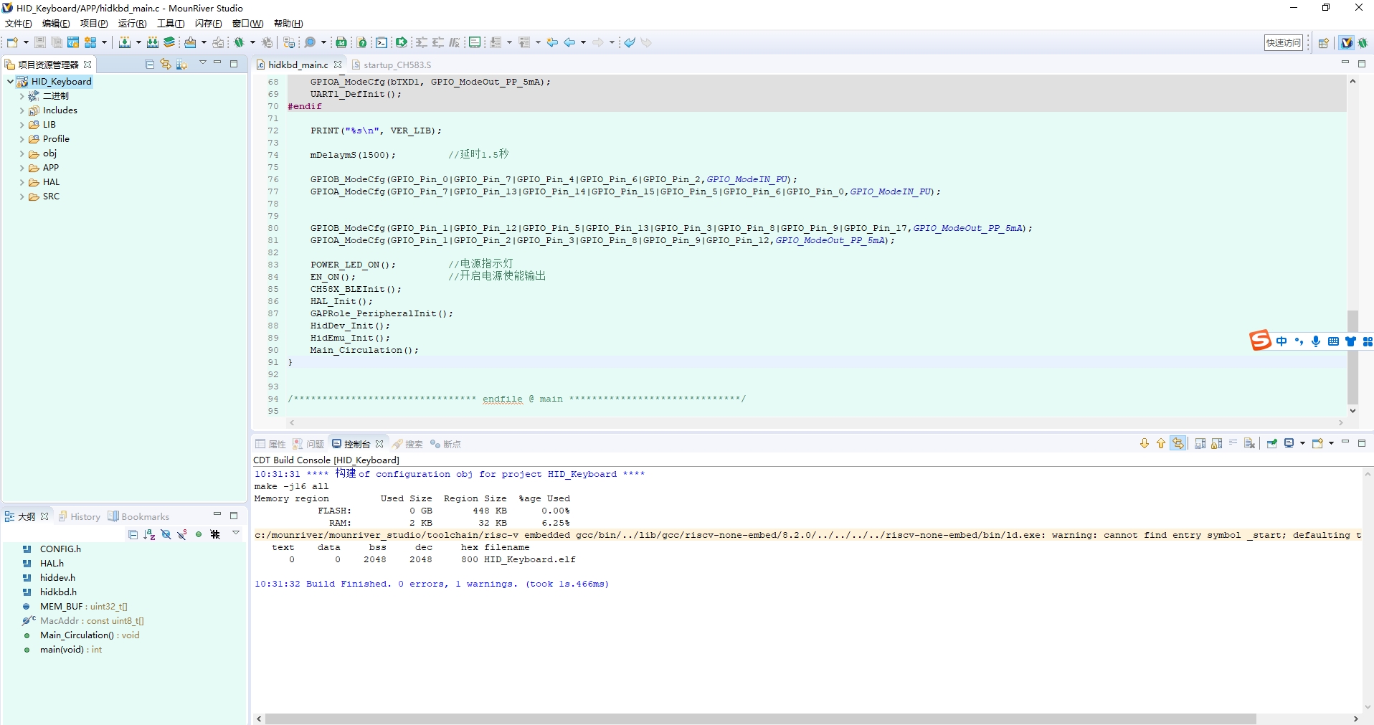Select hiddev.h in the outline
The height and width of the screenshot is (725, 1374).
[x=49, y=578]
